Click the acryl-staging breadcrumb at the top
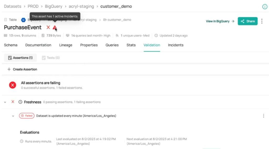269x149 pixels. click(81, 6)
